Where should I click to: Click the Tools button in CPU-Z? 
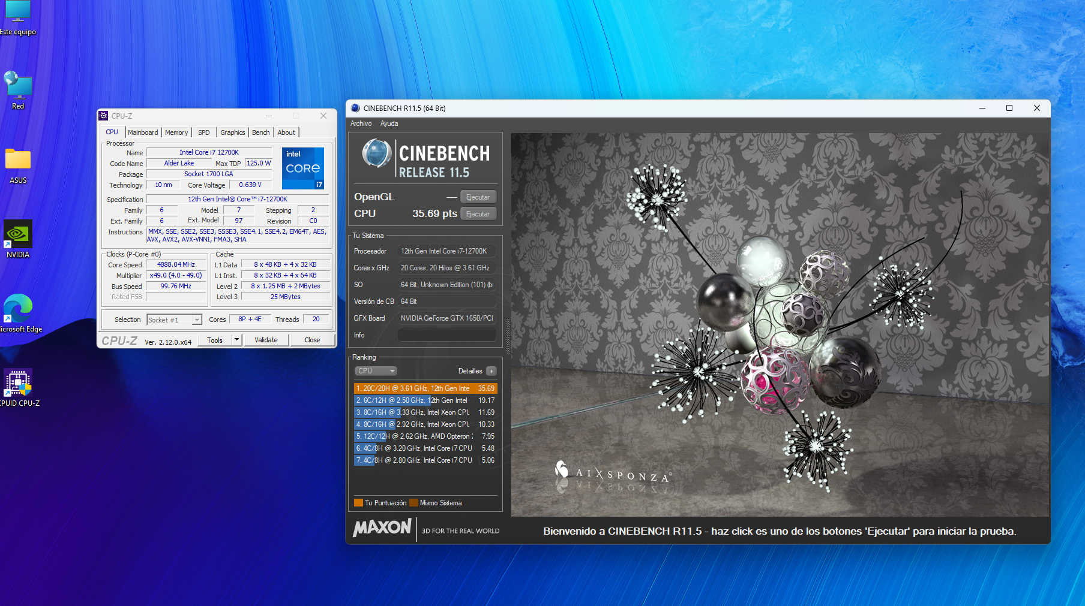coord(215,340)
